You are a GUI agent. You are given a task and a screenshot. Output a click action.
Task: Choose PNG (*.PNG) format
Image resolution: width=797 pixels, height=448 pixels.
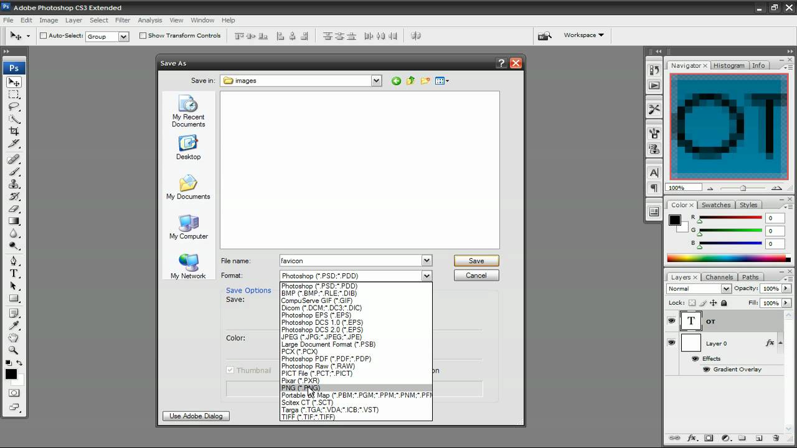tap(356, 388)
